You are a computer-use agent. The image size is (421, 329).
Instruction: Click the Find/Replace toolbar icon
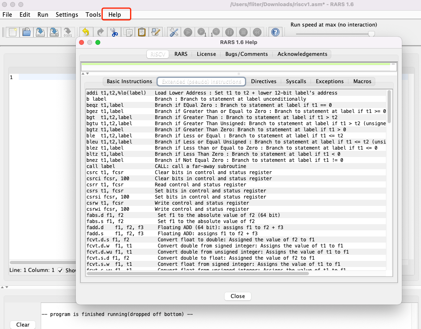[156, 32]
